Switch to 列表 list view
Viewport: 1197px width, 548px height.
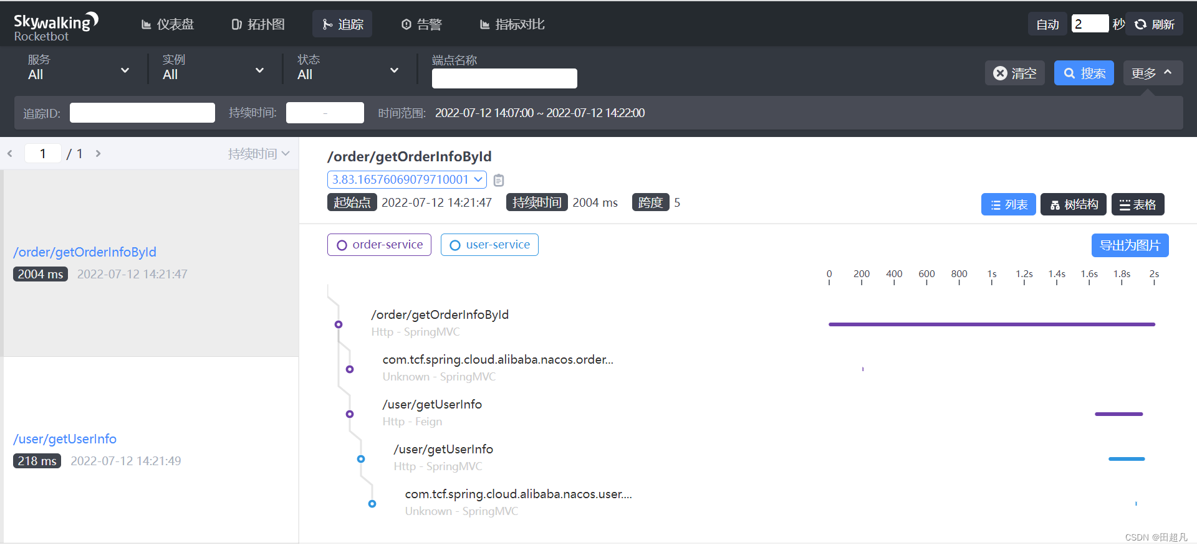[1008, 204]
